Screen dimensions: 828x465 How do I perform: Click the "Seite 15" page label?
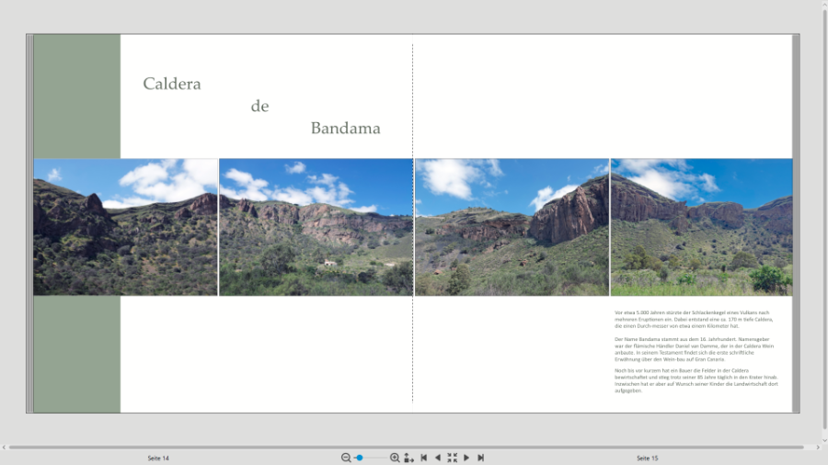[x=647, y=458]
